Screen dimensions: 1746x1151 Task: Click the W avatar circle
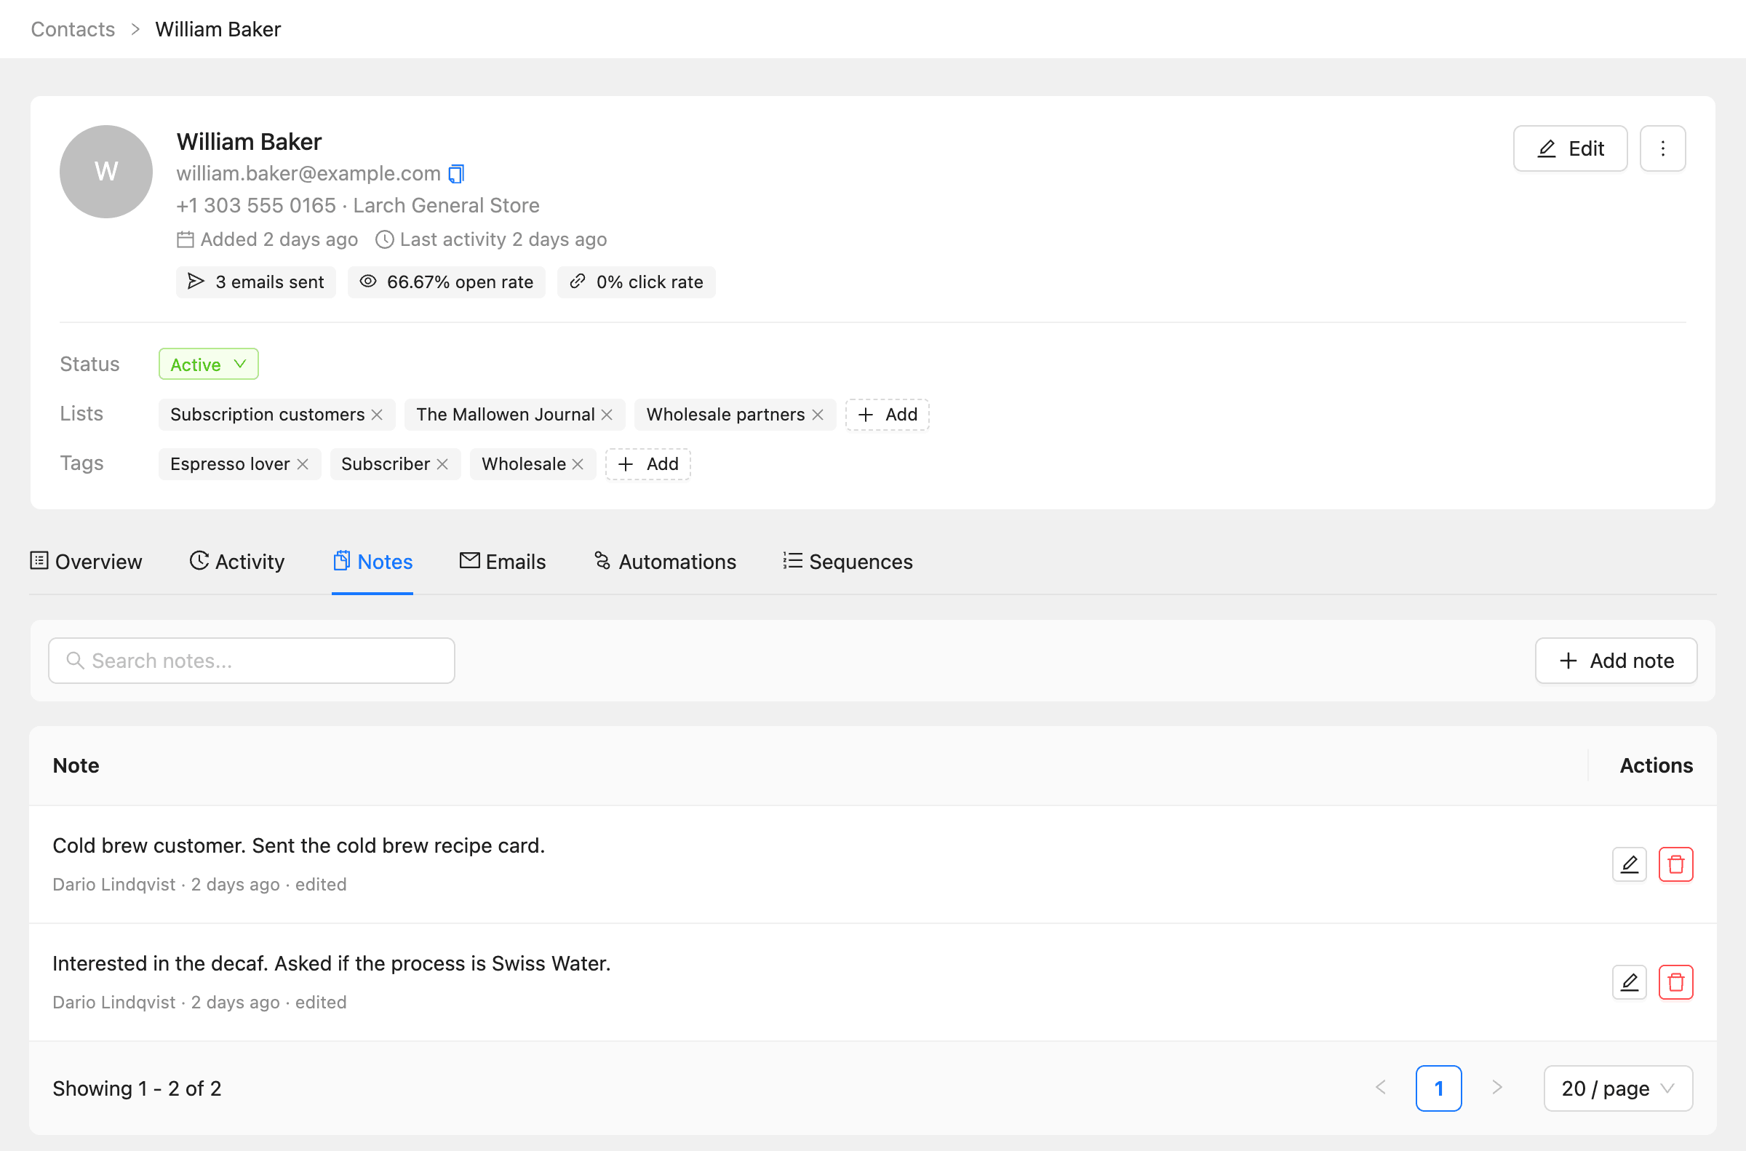point(106,172)
